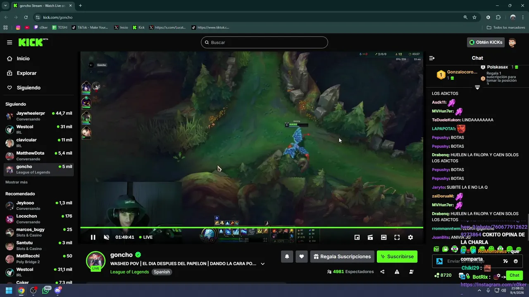The width and height of the screenshot is (529, 297).
Task: Open the clip creation icon in player
Action: [x=370, y=237]
